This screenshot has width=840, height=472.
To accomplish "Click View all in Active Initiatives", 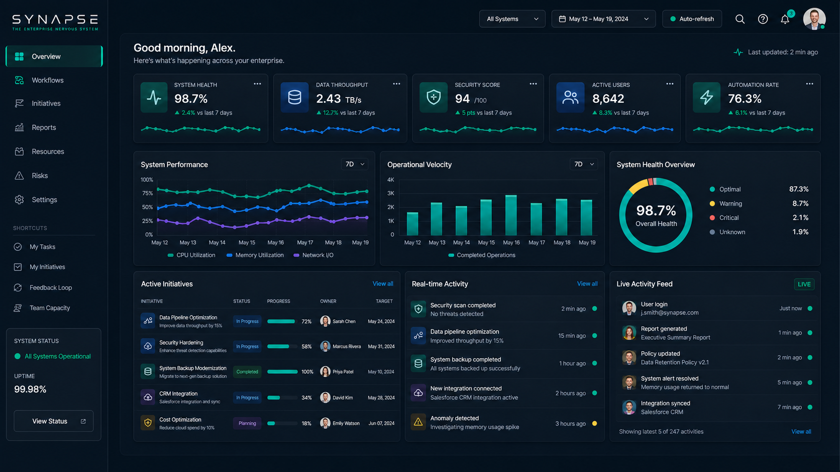I will [x=383, y=284].
